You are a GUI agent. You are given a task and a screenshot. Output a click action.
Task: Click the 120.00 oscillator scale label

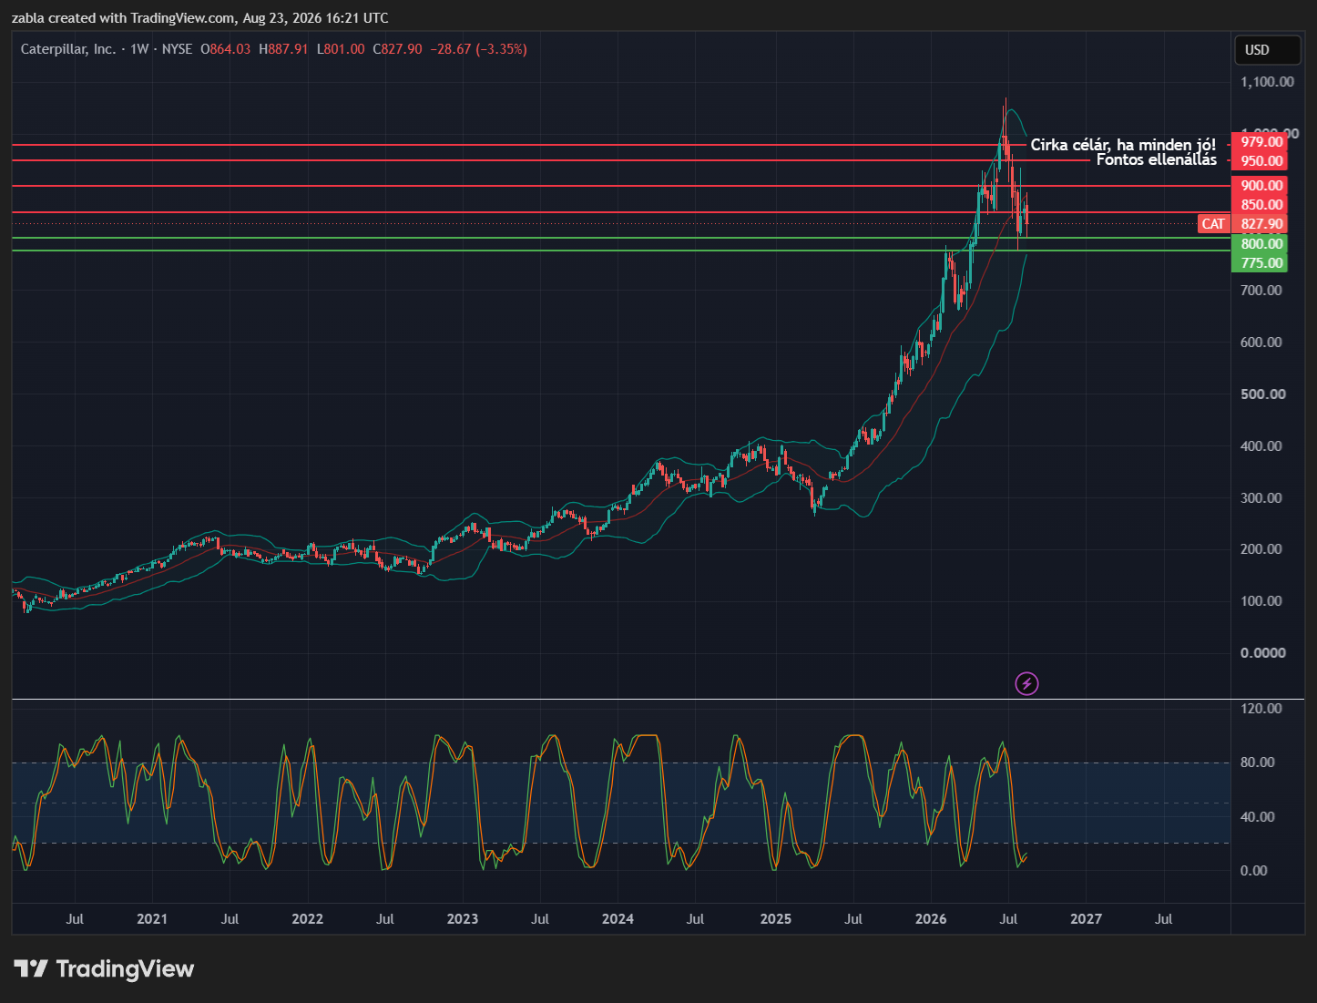pos(1261,709)
